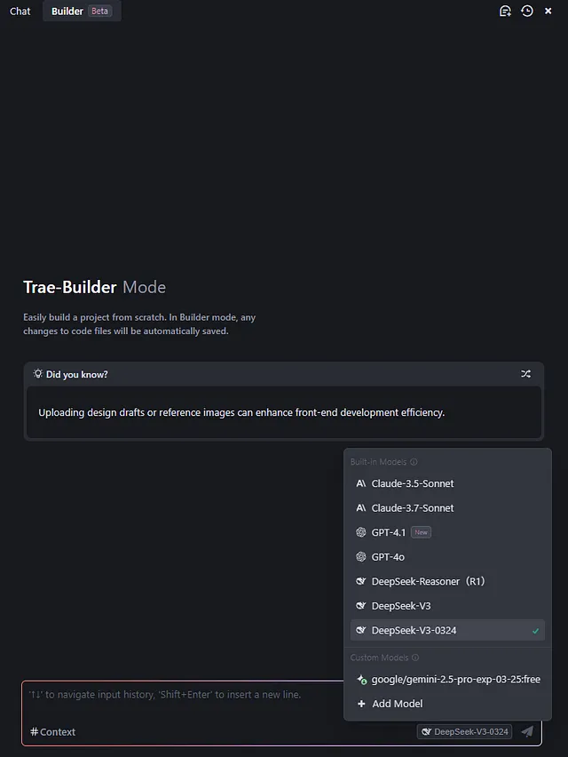
Task: Click the Custom Models info icon
Action: (415, 657)
